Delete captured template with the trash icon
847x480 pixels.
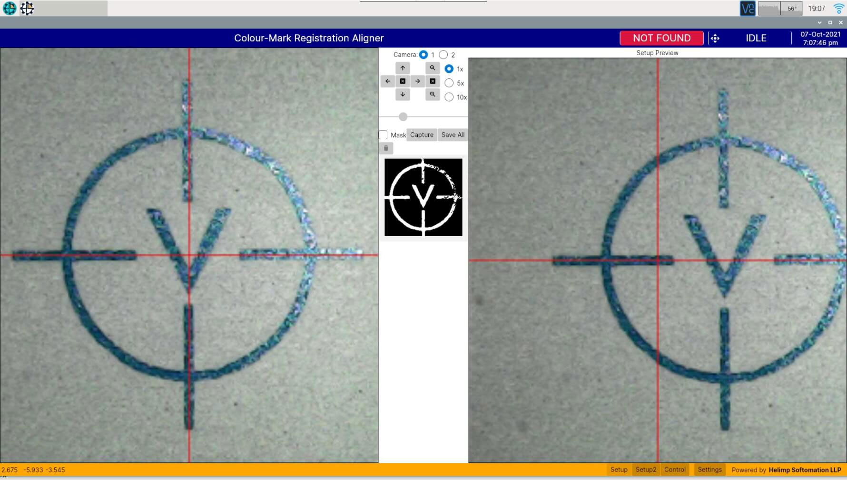click(x=386, y=148)
